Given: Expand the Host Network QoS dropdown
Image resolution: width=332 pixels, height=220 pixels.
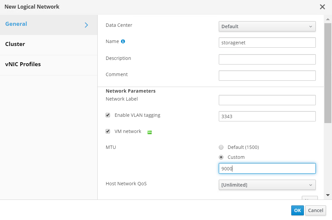Looking at the screenshot, I should coord(267,185).
